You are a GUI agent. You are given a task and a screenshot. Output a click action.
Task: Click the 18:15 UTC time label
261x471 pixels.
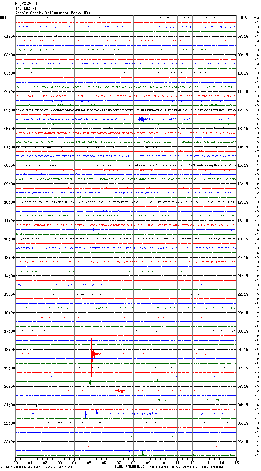coord(243,221)
